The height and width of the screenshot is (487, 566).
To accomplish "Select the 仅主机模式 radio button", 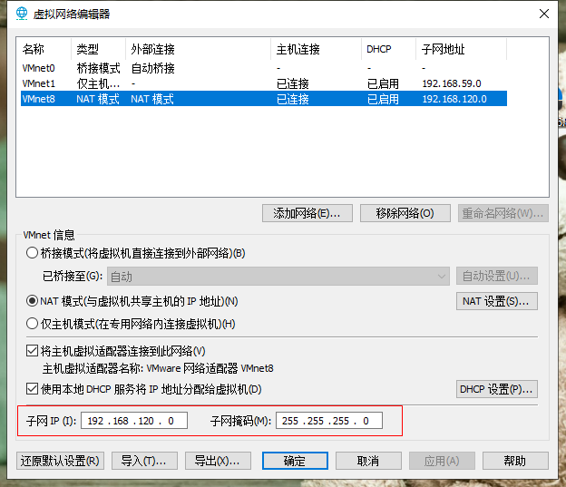I will 32,324.
